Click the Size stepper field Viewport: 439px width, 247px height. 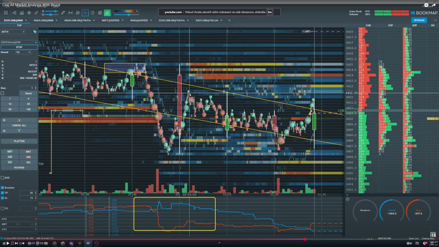click(29, 88)
